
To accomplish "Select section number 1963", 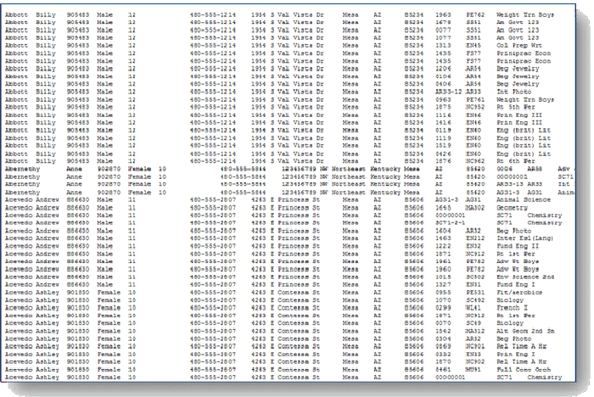I will pyautogui.click(x=443, y=14).
